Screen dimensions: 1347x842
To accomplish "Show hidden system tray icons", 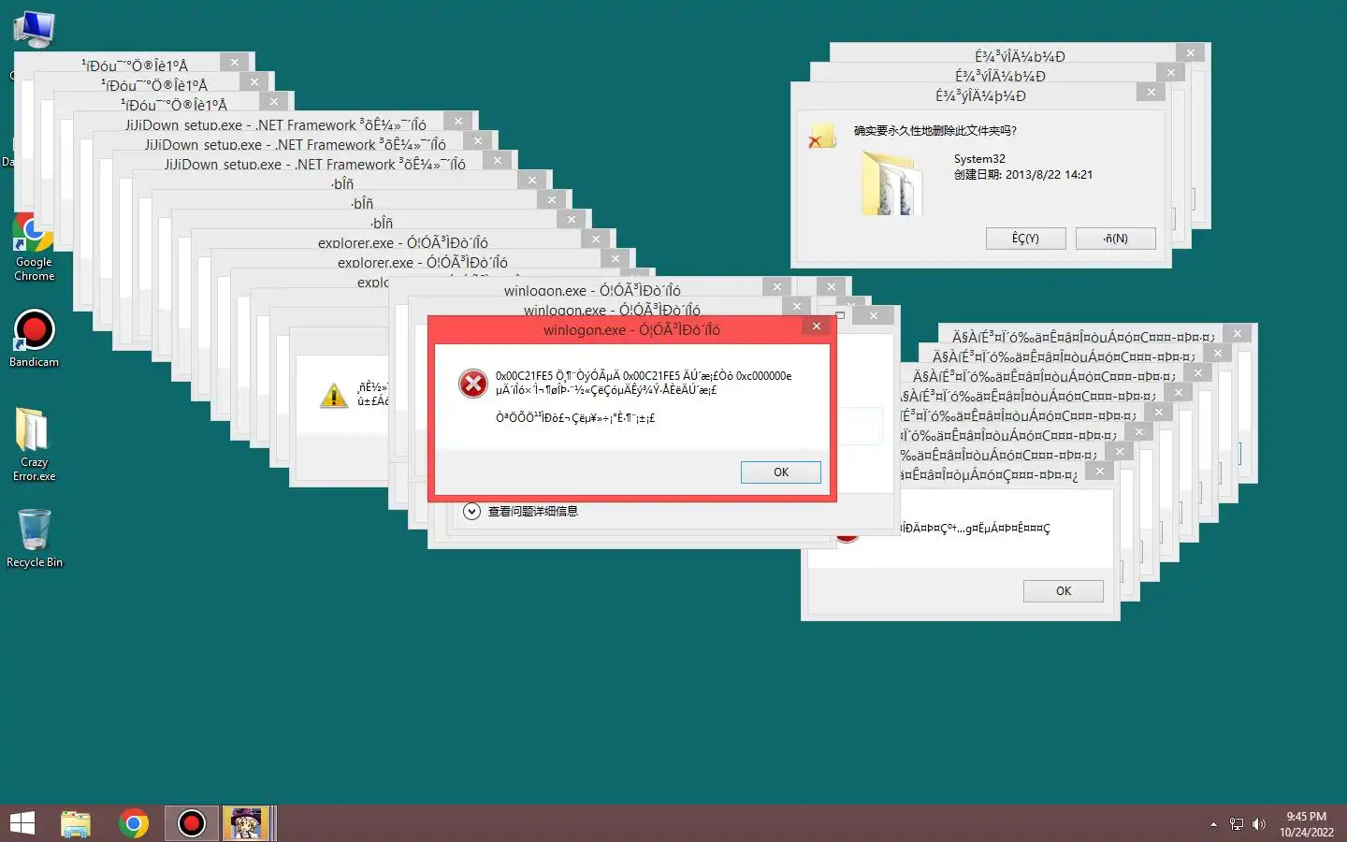I will click(x=1213, y=824).
